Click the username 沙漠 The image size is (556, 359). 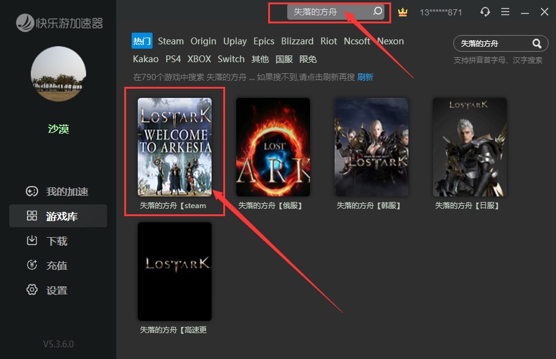[x=58, y=129]
